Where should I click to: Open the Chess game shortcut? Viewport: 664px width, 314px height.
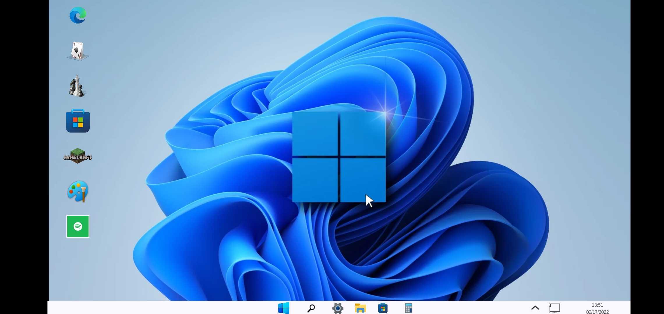77,86
